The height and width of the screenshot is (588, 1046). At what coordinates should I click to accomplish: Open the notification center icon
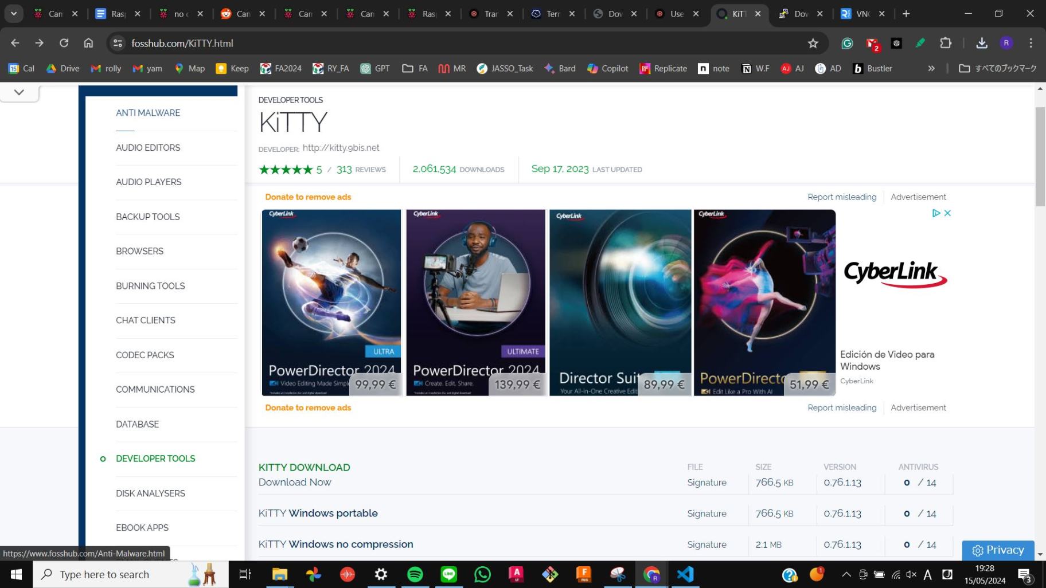(x=1025, y=575)
